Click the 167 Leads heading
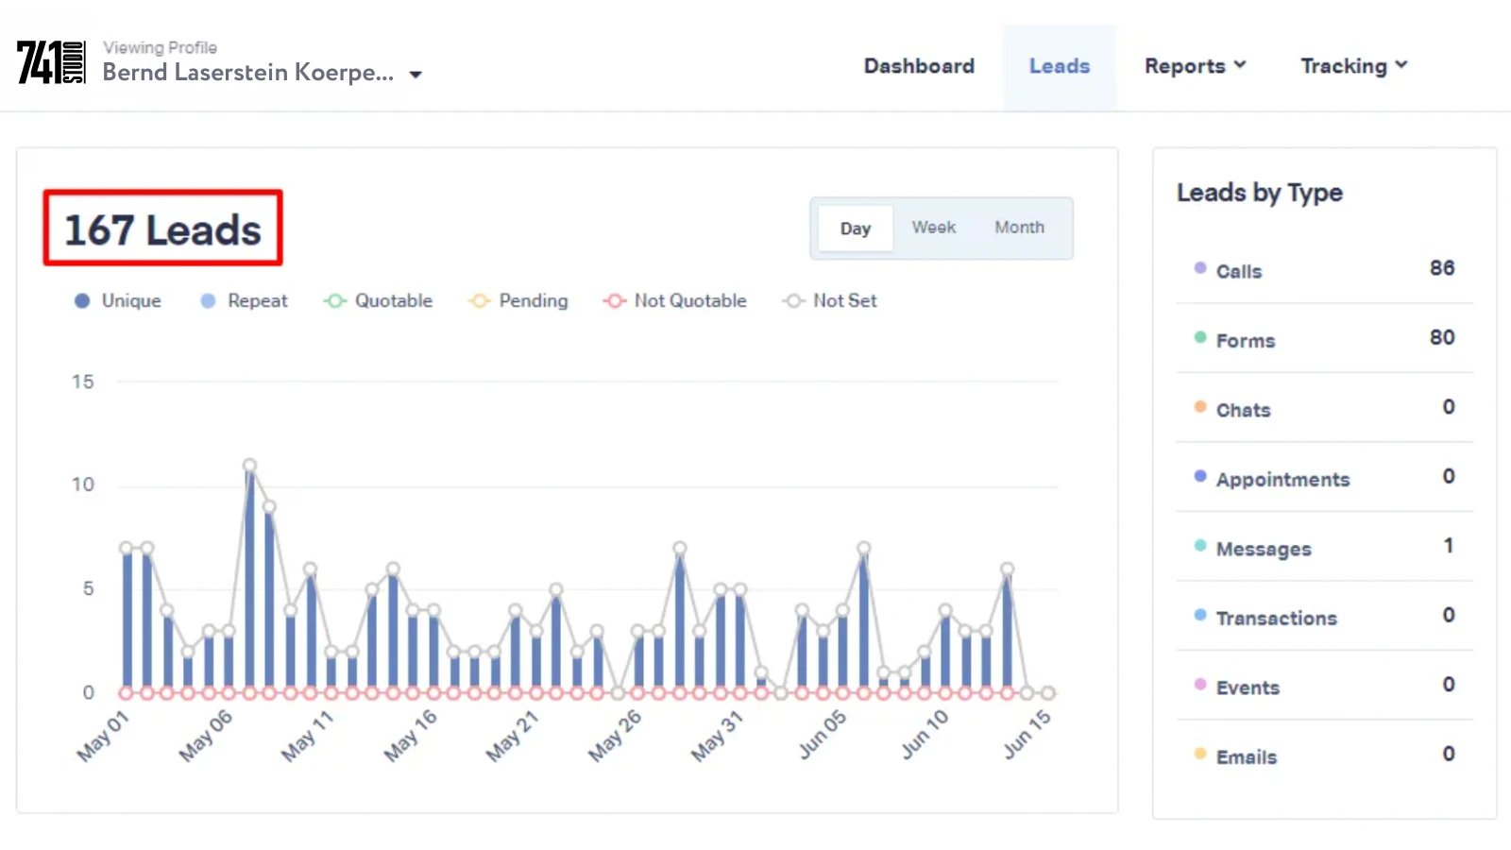The width and height of the screenshot is (1511, 850). click(x=161, y=228)
